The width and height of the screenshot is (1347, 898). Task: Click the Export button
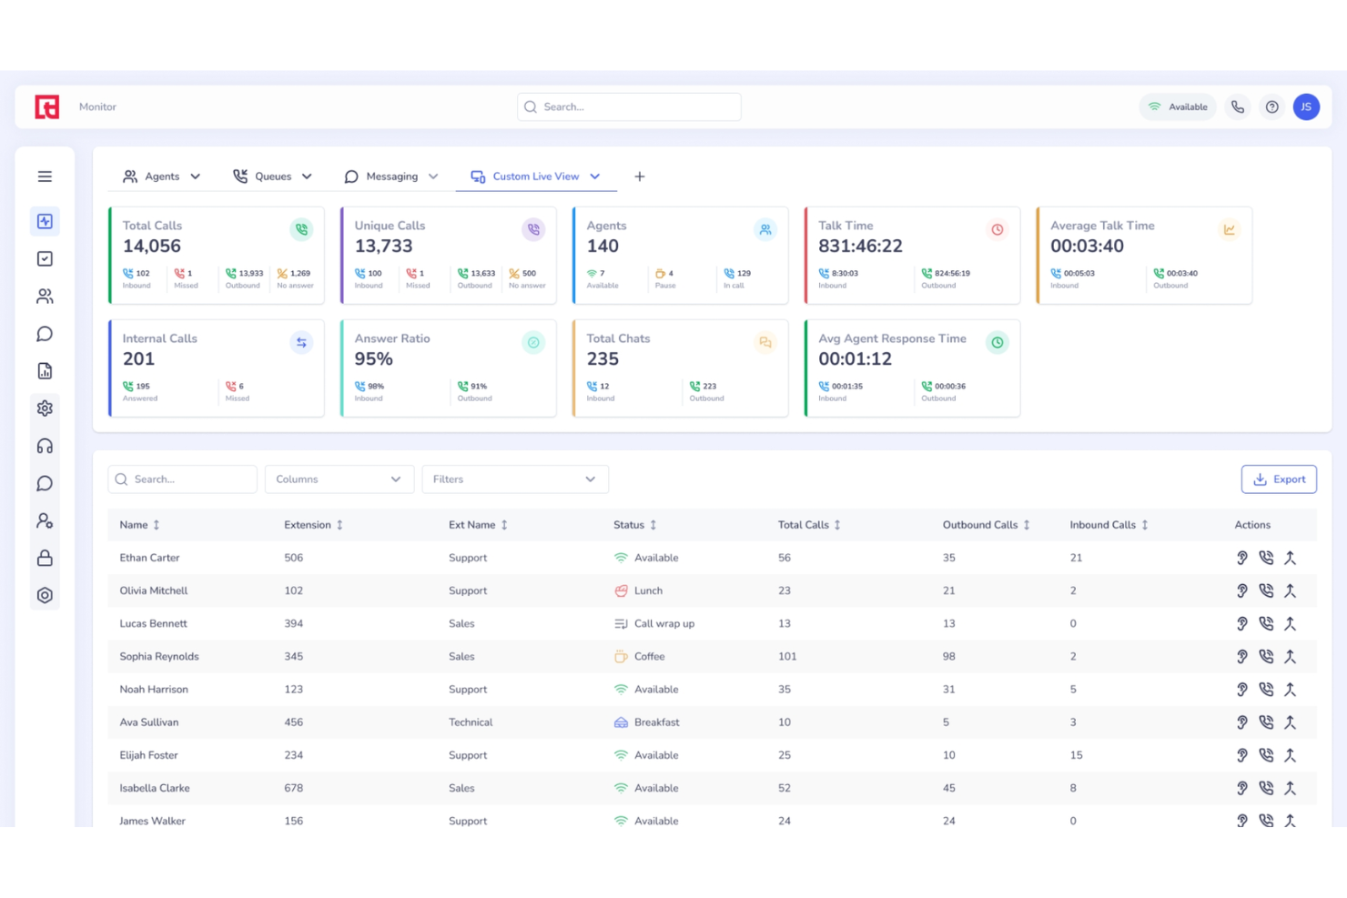coord(1279,479)
